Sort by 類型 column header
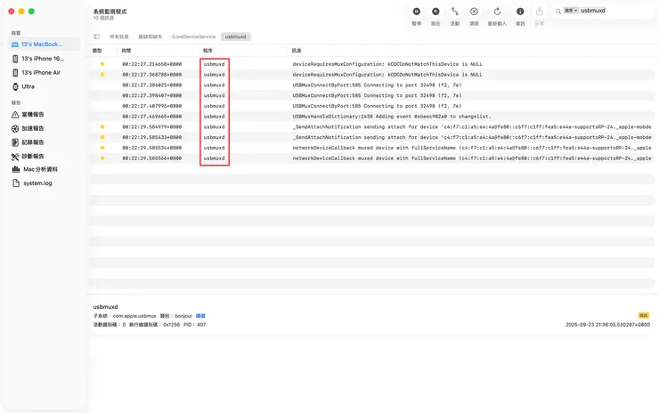 point(97,51)
